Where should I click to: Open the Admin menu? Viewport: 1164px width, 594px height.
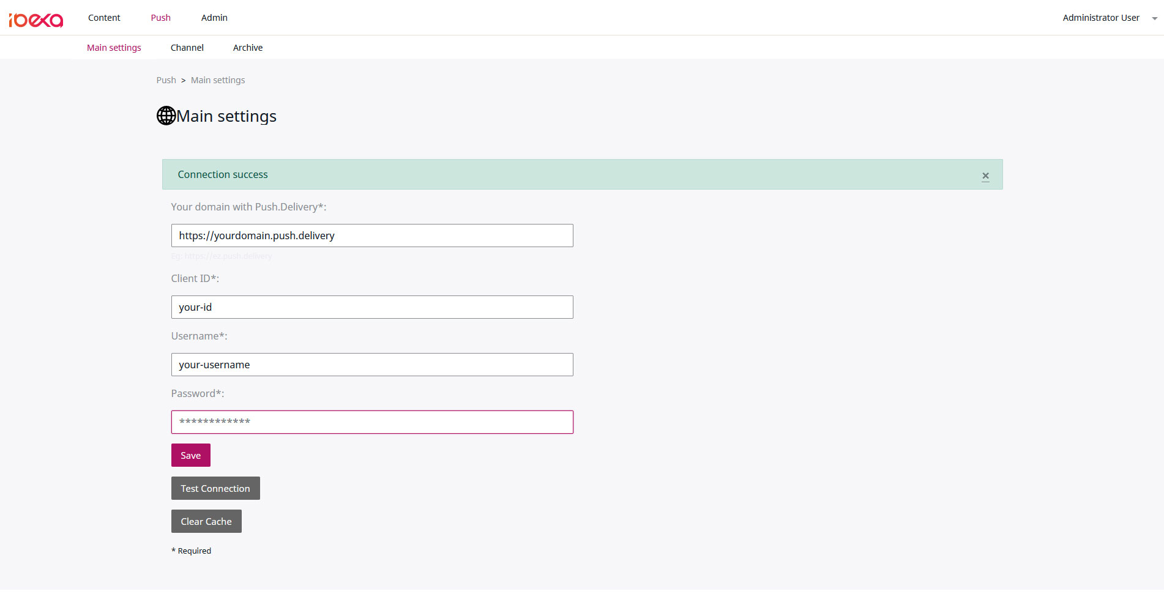click(214, 18)
